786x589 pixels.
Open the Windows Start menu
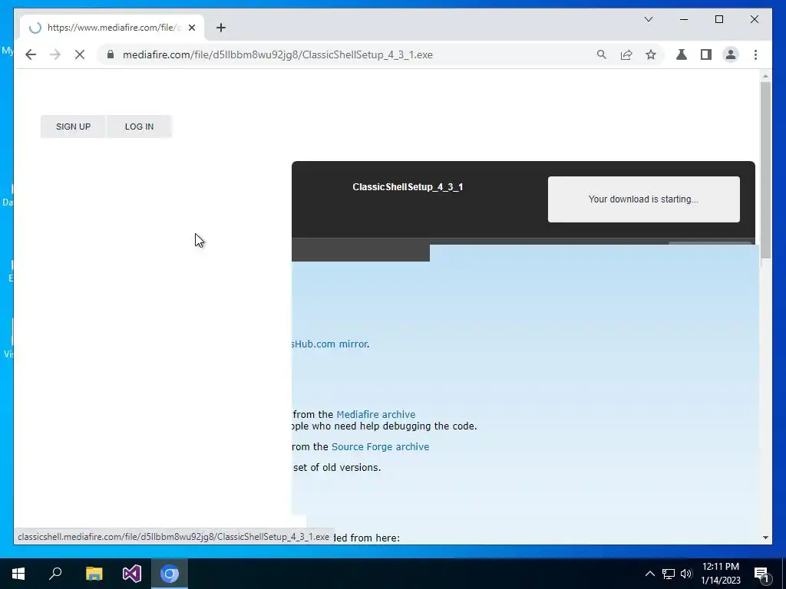pos(18,574)
